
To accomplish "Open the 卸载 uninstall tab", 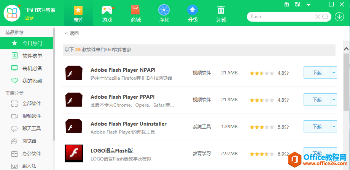I will 221,13.
